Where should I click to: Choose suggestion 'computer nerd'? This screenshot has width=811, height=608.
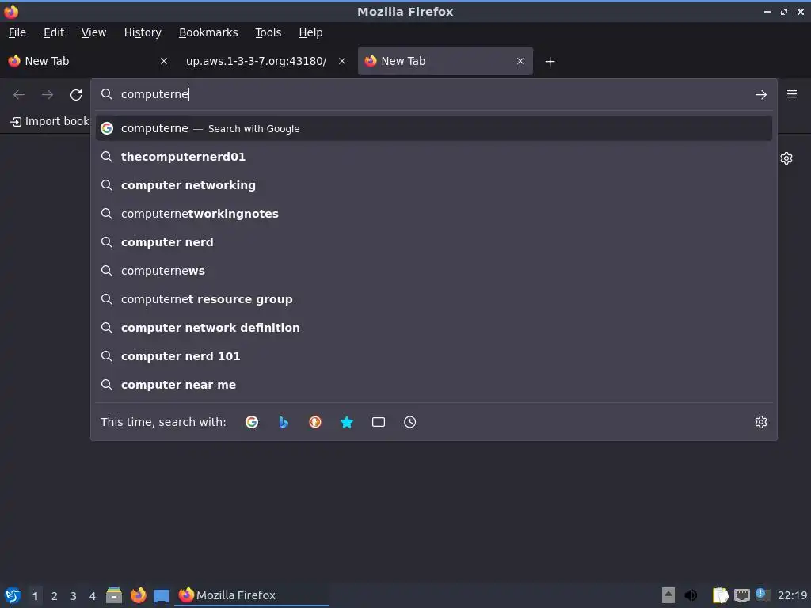(433, 242)
